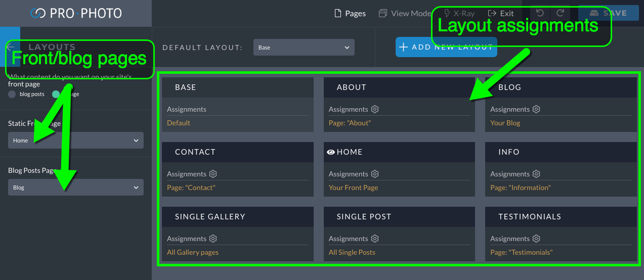Exit the customizer
This screenshot has width=644, height=280.
[501, 13]
